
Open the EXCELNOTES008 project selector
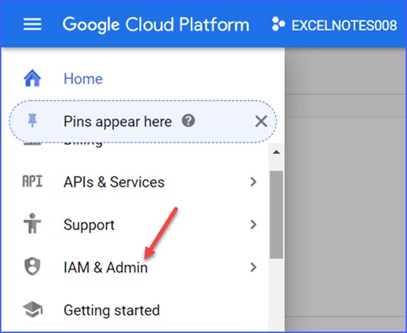[x=334, y=25]
